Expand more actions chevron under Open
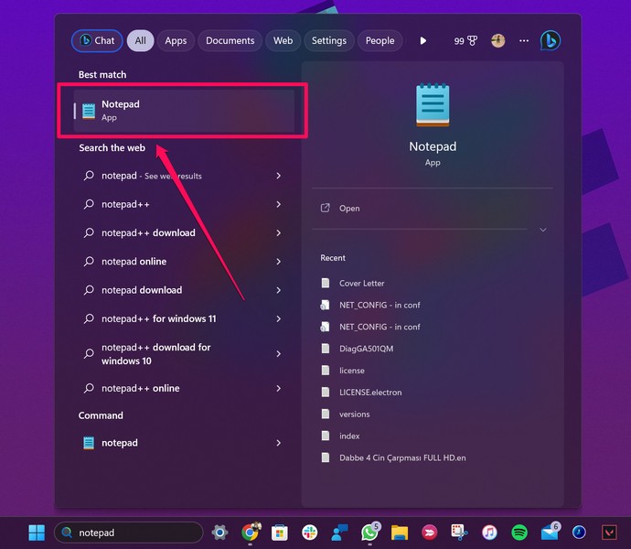The width and height of the screenshot is (631, 549). tap(543, 230)
